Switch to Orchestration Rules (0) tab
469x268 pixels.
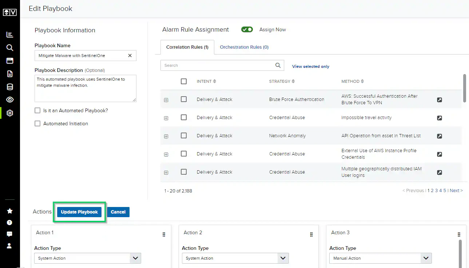pos(244,47)
